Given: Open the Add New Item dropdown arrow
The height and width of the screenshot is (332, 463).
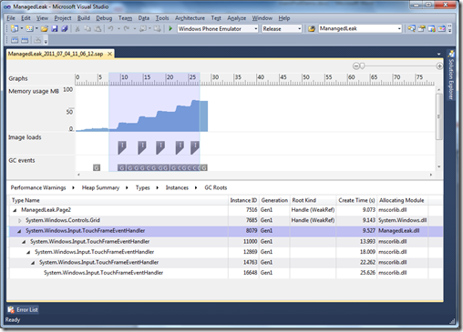Looking at the screenshot, I should (36, 28).
